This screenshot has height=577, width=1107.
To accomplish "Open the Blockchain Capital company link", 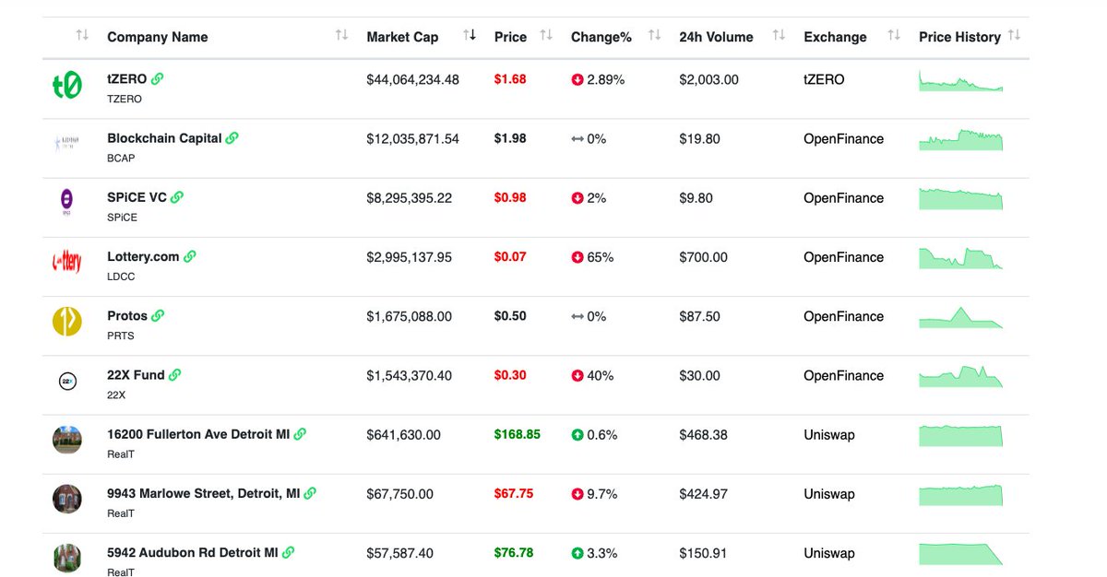I will pos(164,138).
